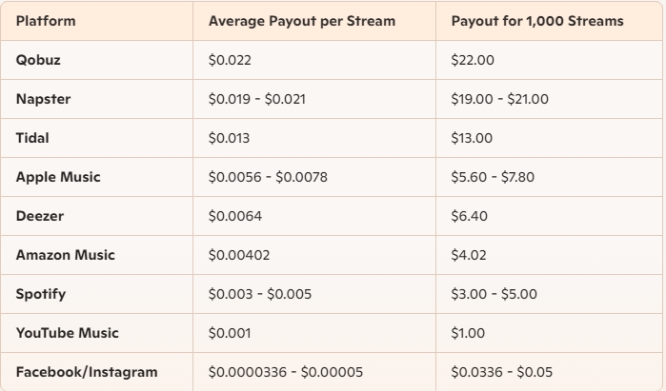Click the $19.00 - $21.00 Napster payout
Image resolution: width=666 pixels, height=391 pixels.
499,99
